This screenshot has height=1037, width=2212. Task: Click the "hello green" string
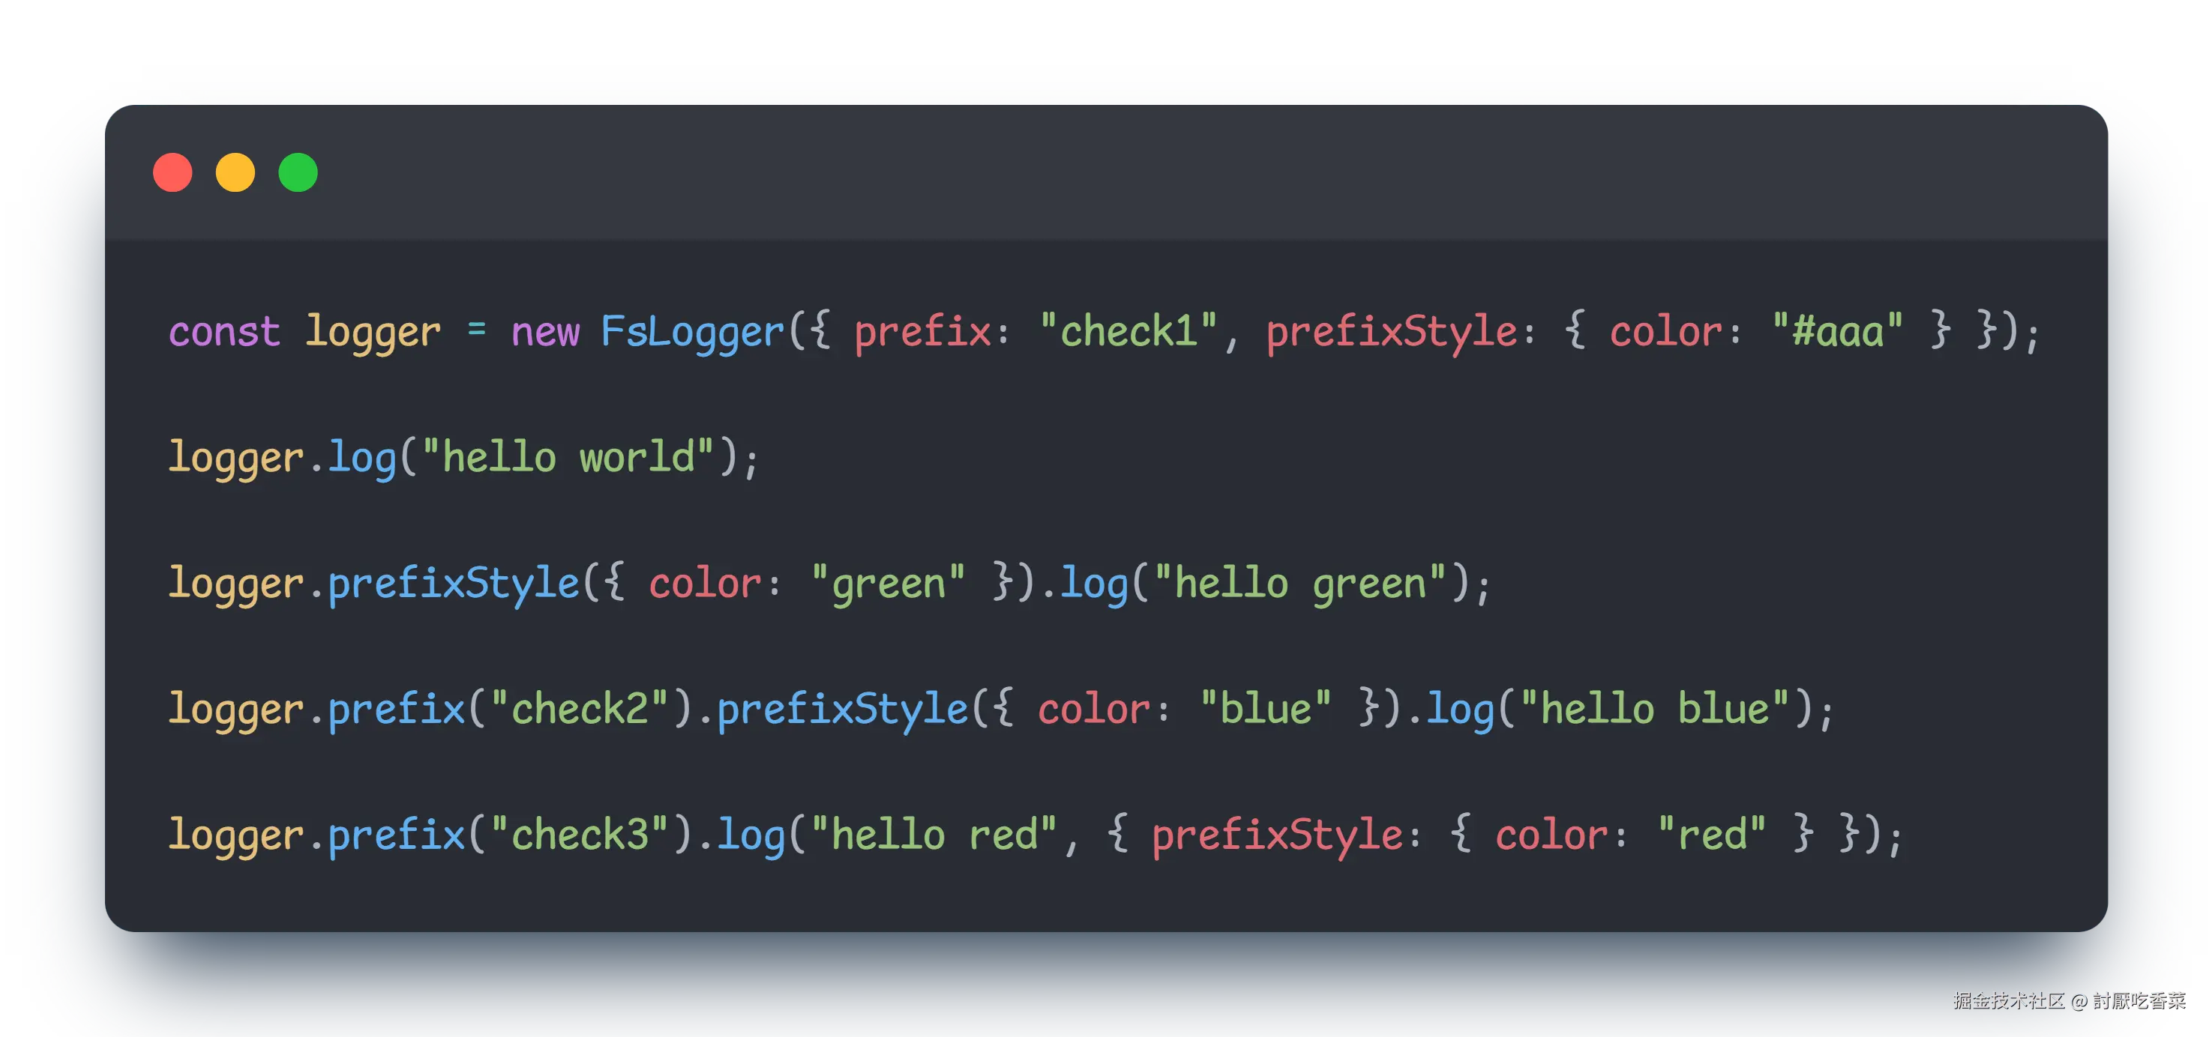pos(1300,583)
